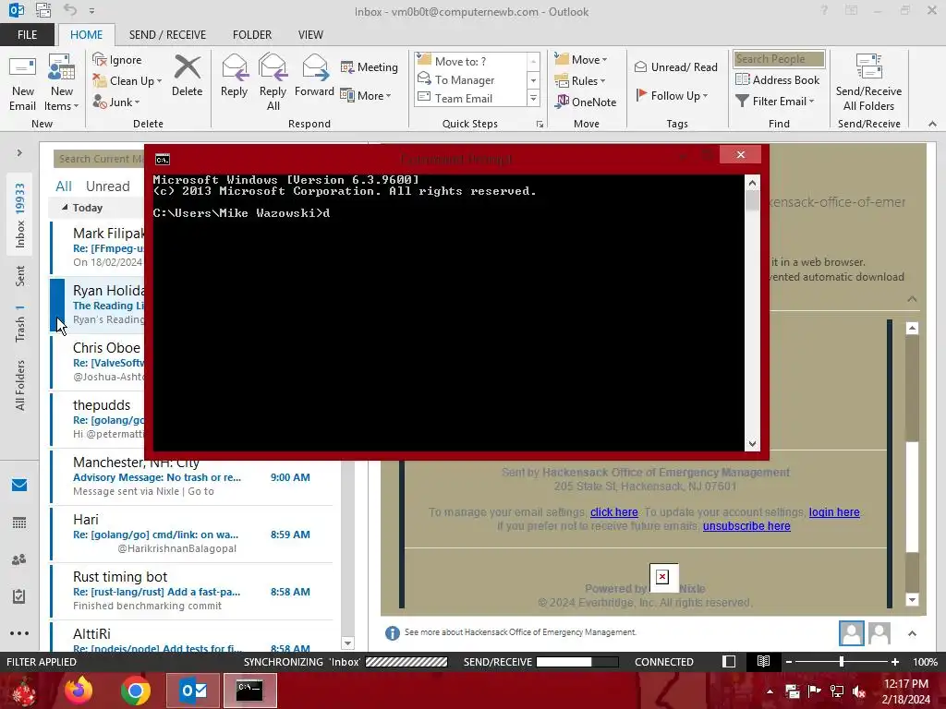
Task: Expand the folder pane
Action: pyautogui.click(x=19, y=153)
